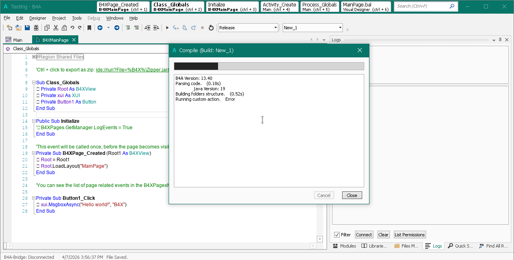Collapse the Sub Class_Globals block
Viewport: 514px width, 260px height.
[x=34, y=83]
